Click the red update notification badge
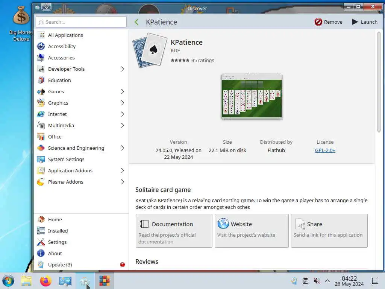Screen dimensions: 385x289 tap(123, 265)
